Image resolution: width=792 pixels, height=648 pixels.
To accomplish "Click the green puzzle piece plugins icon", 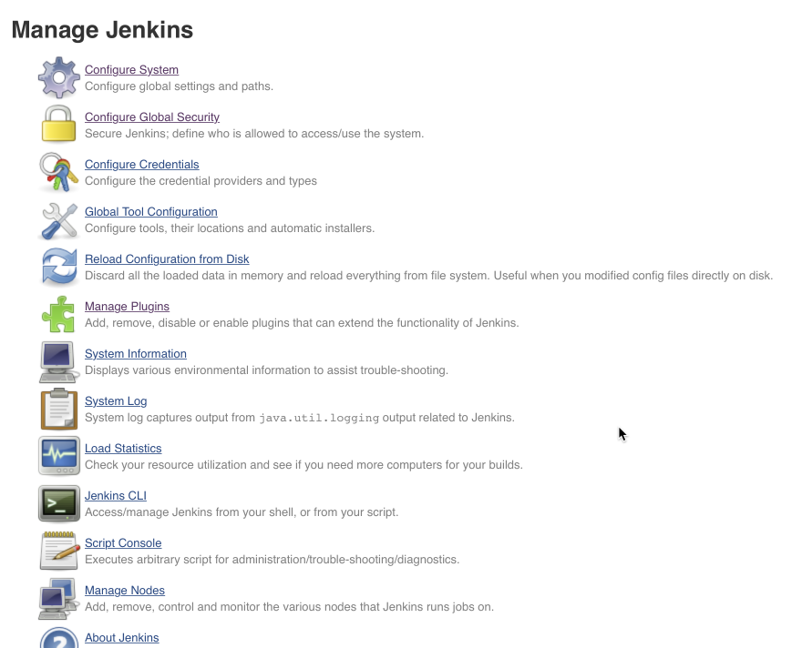I will click(58, 314).
